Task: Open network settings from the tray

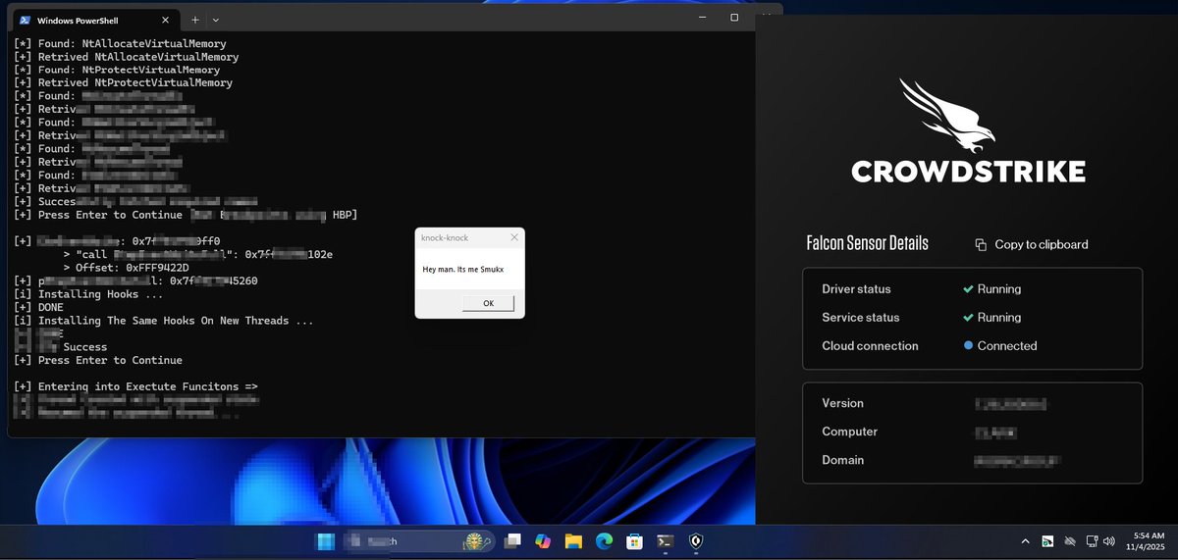Action: [1091, 540]
